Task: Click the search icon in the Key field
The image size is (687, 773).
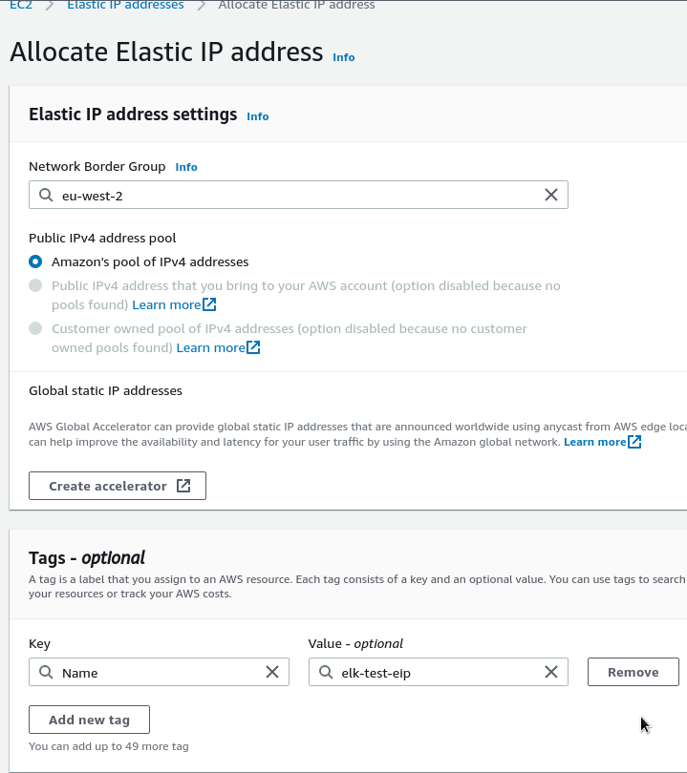Action: (x=46, y=672)
